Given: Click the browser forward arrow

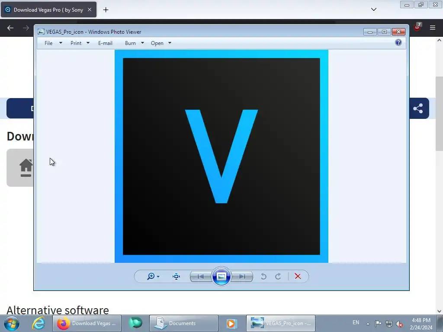Looking at the screenshot, I should click(x=26, y=28).
